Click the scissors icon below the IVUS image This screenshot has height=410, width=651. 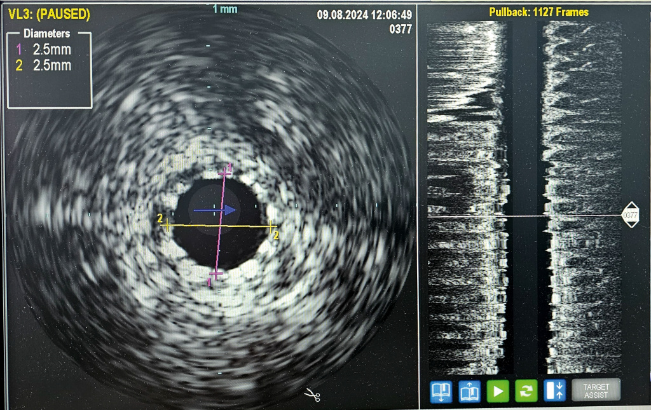pyautogui.click(x=312, y=395)
